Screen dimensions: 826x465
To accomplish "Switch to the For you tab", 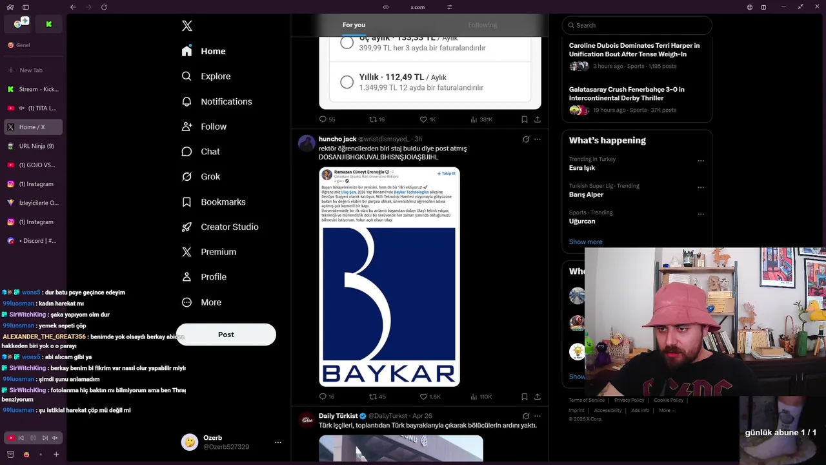I will [354, 25].
